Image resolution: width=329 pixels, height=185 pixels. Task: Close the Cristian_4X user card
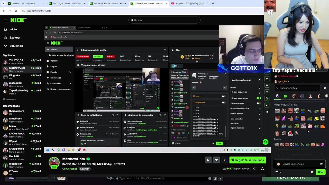coord(226,74)
